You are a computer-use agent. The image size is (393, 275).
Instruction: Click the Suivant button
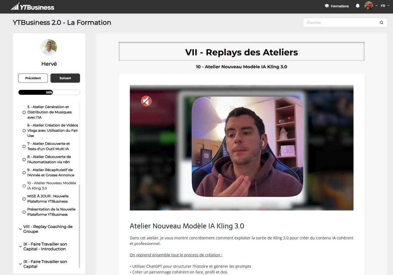click(x=65, y=78)
